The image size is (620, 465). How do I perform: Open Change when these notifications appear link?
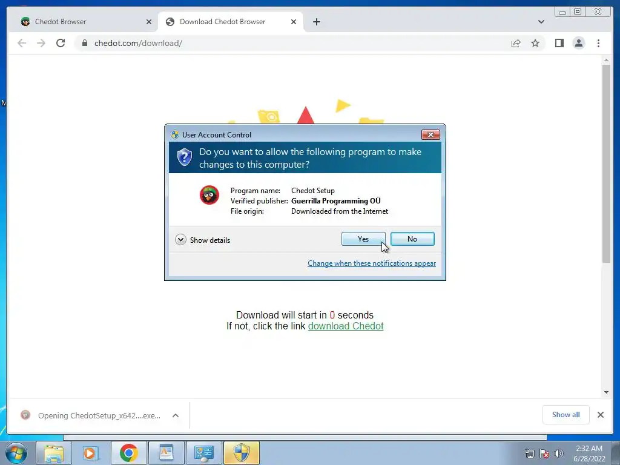(x=372, y=263)
